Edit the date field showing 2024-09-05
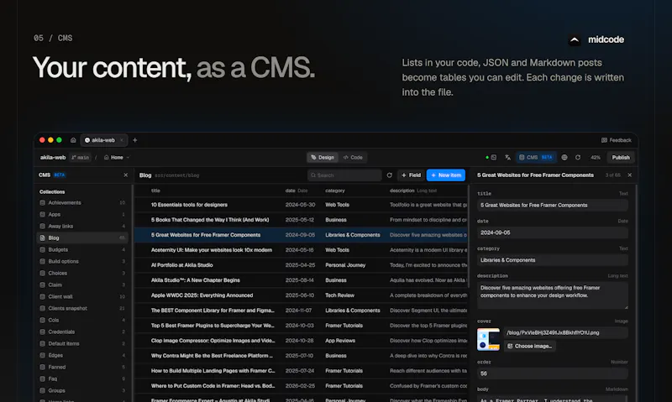672x402 pixels. (x=553, y=233)
